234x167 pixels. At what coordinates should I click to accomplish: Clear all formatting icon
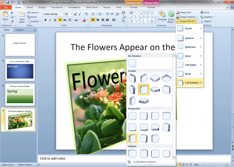tap(86, 14)
